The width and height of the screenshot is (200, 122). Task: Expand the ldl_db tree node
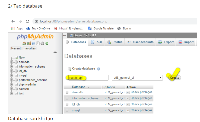pyautogui.click(x=12, y=71)
